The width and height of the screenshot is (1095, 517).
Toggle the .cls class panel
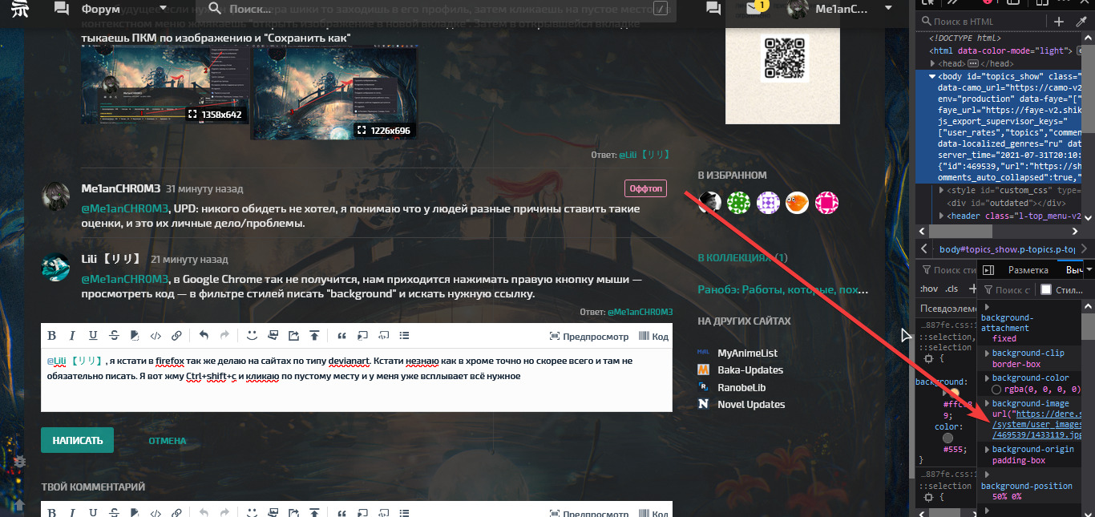(951, 289)
